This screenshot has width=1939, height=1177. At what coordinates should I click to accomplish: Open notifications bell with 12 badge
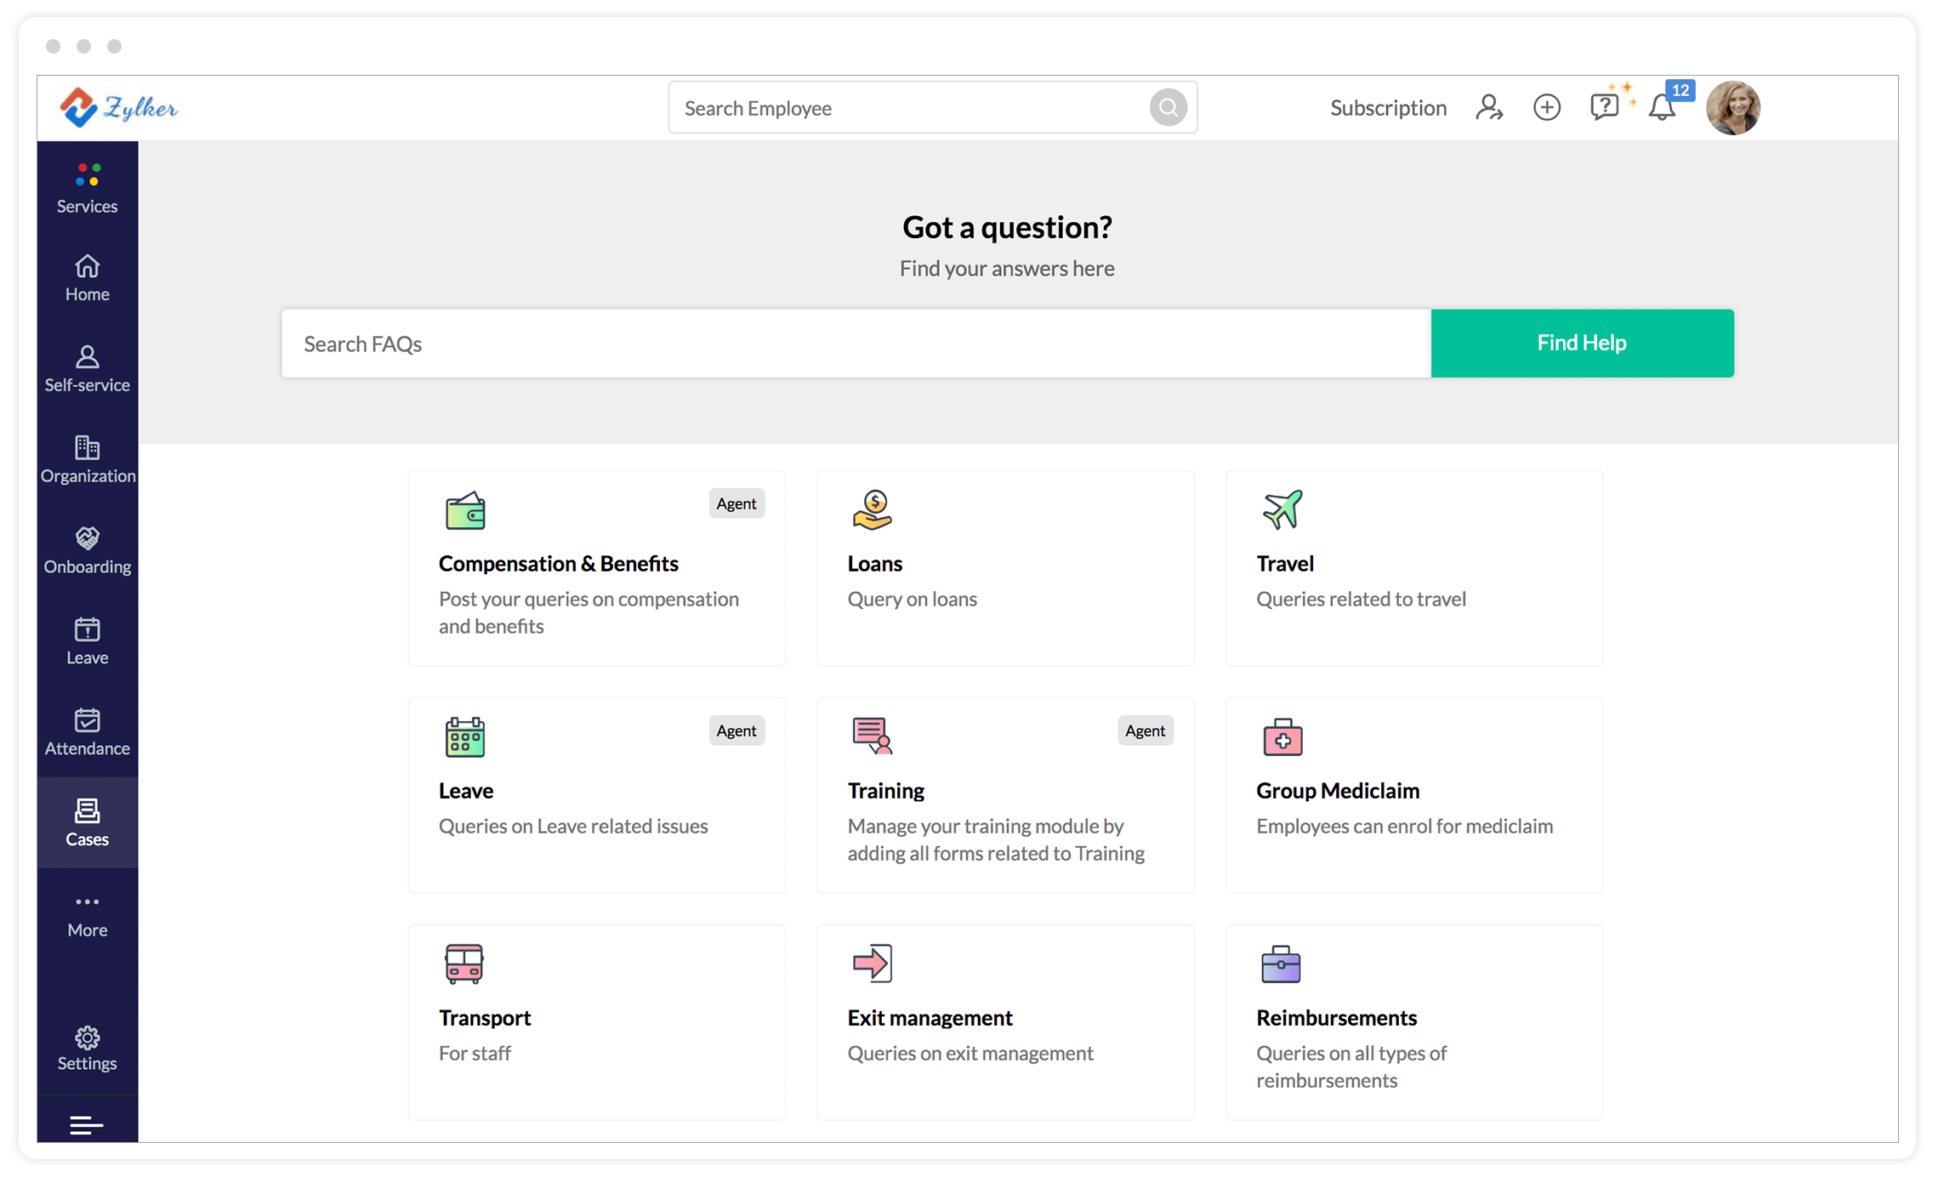click(x=1663, y=107)
